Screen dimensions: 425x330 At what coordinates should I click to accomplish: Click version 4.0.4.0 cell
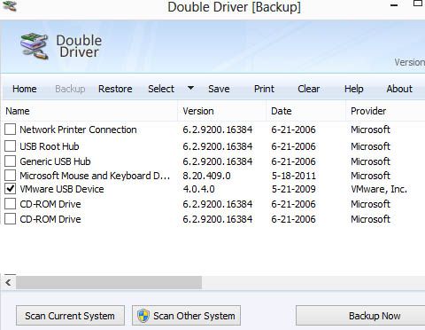coord(198,189)
